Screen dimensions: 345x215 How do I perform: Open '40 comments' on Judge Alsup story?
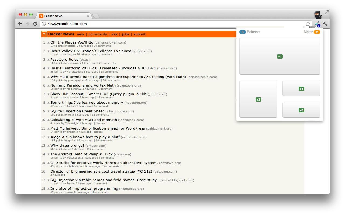(x=104, y=141)
